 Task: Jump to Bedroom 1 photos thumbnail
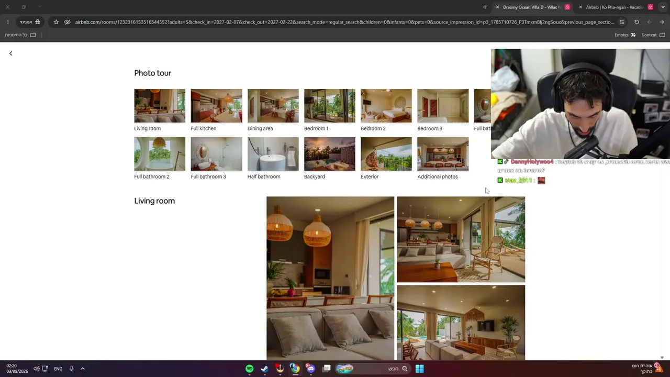[x=330, y=106]
